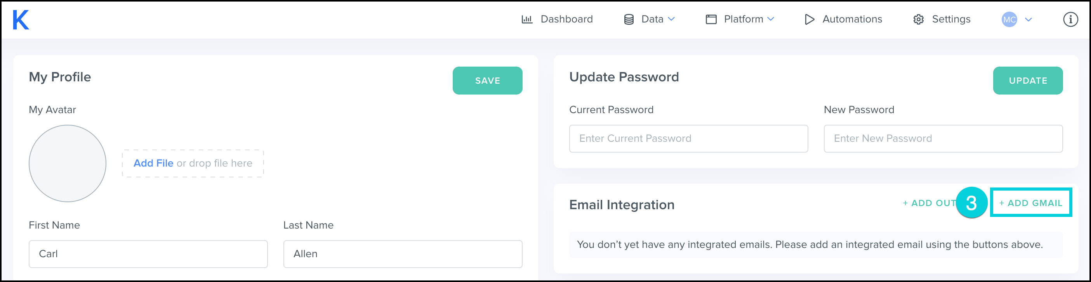Click the Platform window icon

point(711,19)
